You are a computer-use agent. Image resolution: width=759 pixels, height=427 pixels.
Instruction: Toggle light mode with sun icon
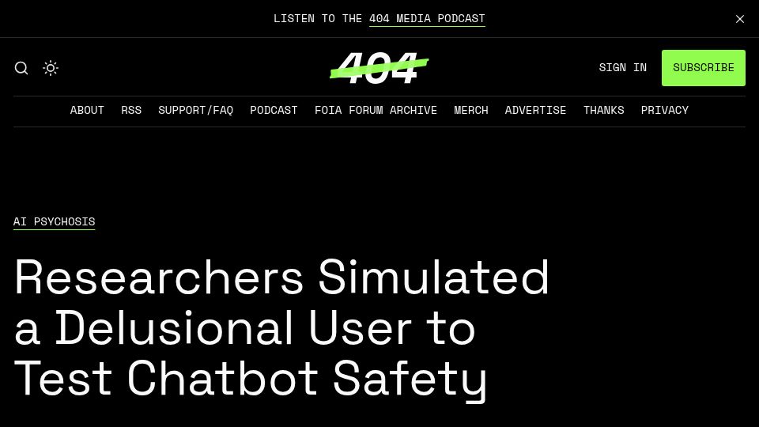[51, 68]
